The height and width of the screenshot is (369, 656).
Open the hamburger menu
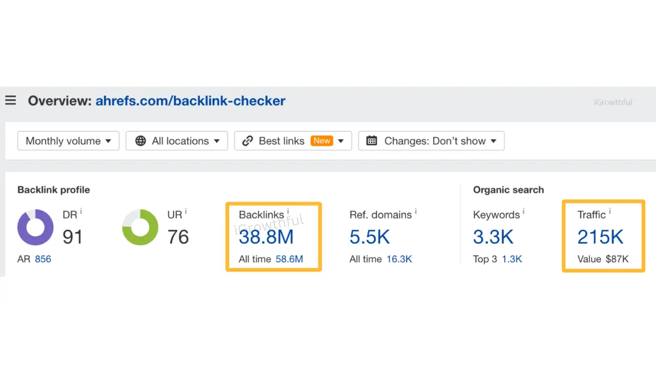pyautogui.click(x=10, y=100)
